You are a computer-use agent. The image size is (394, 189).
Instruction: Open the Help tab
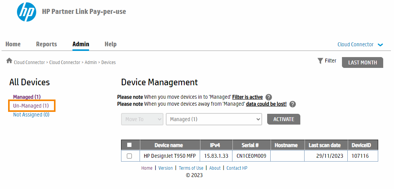tap(110, 44)
